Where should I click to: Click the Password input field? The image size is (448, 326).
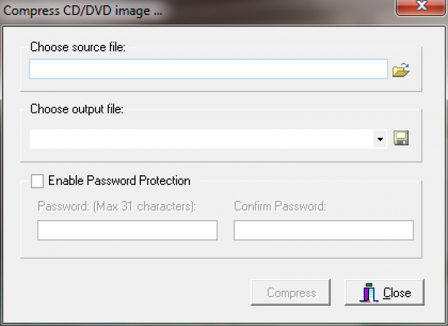(127, 230)
